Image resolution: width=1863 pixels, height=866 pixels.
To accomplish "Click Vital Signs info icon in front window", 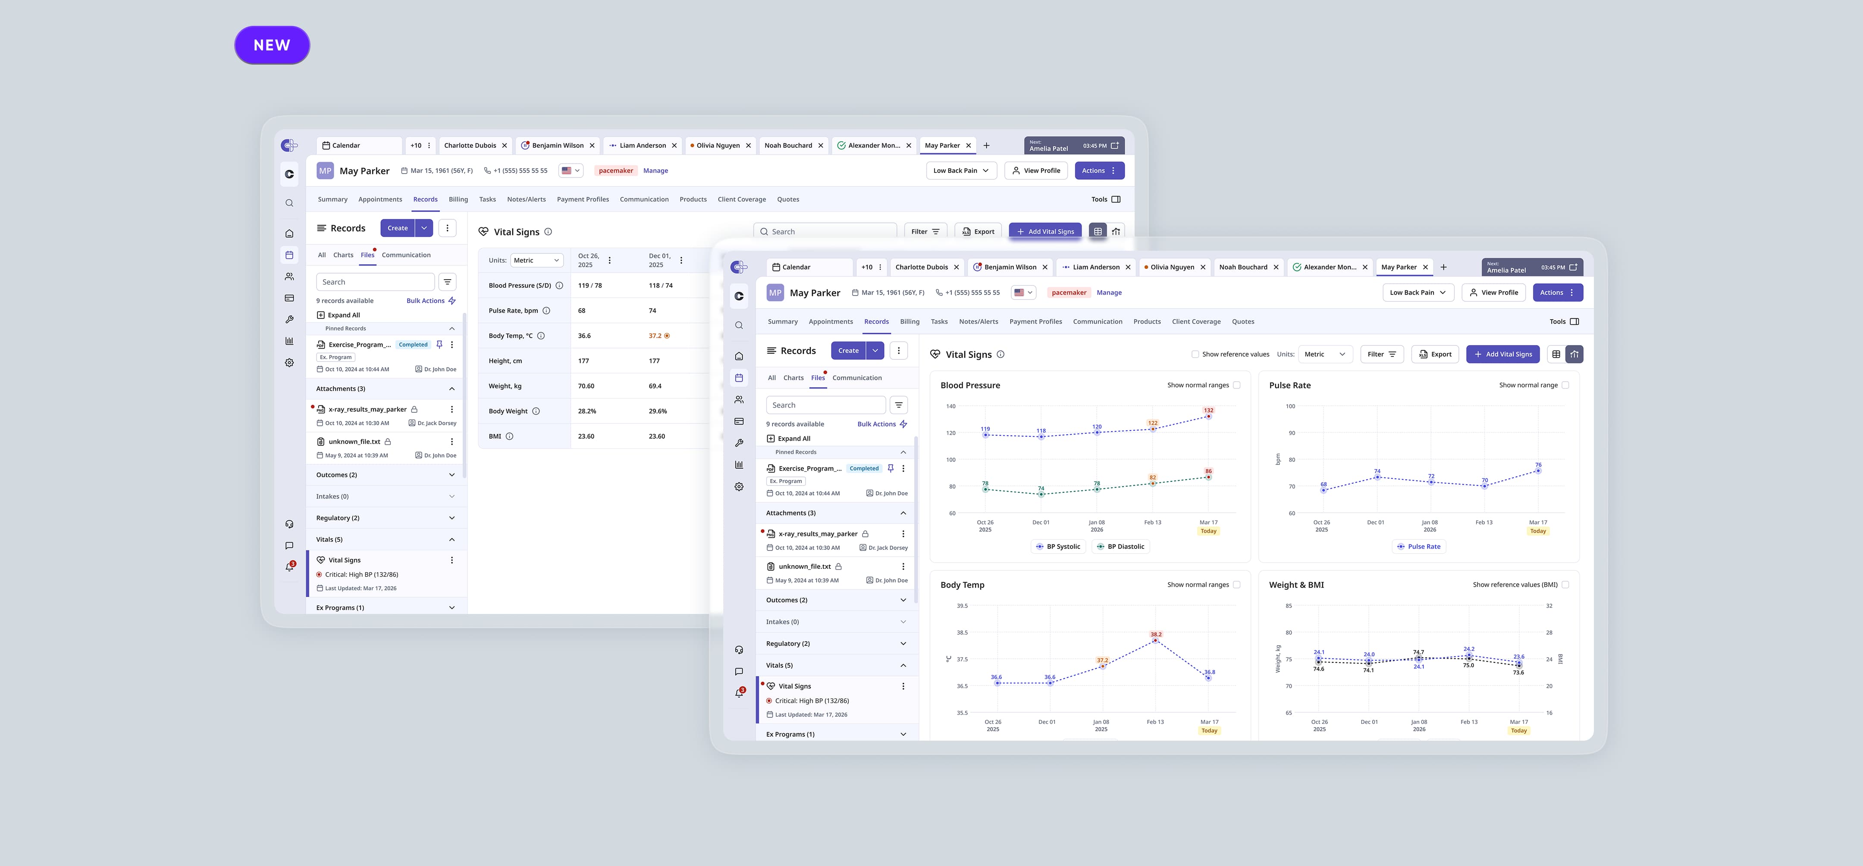I will pyautogui.click(x=1001, y=354).
